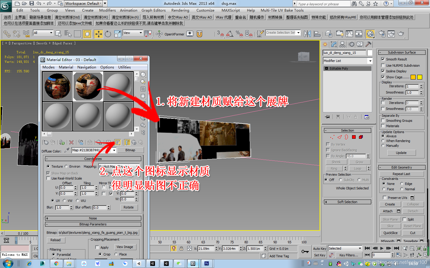Open the Modifiers menu
Image resolution: width=430 pixels, height=268 pixels.
[107, 10]
